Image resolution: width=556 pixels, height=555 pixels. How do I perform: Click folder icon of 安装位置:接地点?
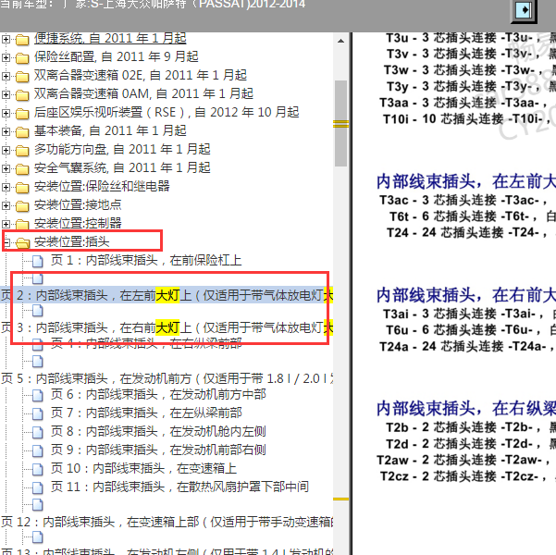[x=22, y=205]
